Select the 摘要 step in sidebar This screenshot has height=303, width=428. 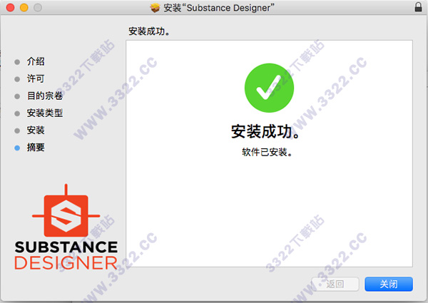[x=36, y=148]
